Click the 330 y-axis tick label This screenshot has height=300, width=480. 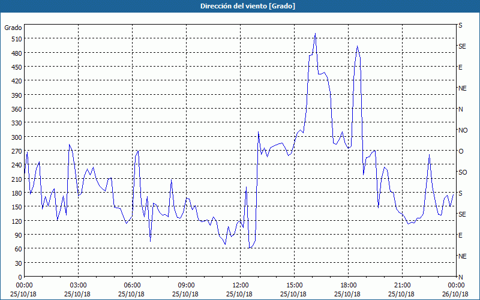point(17,123)
